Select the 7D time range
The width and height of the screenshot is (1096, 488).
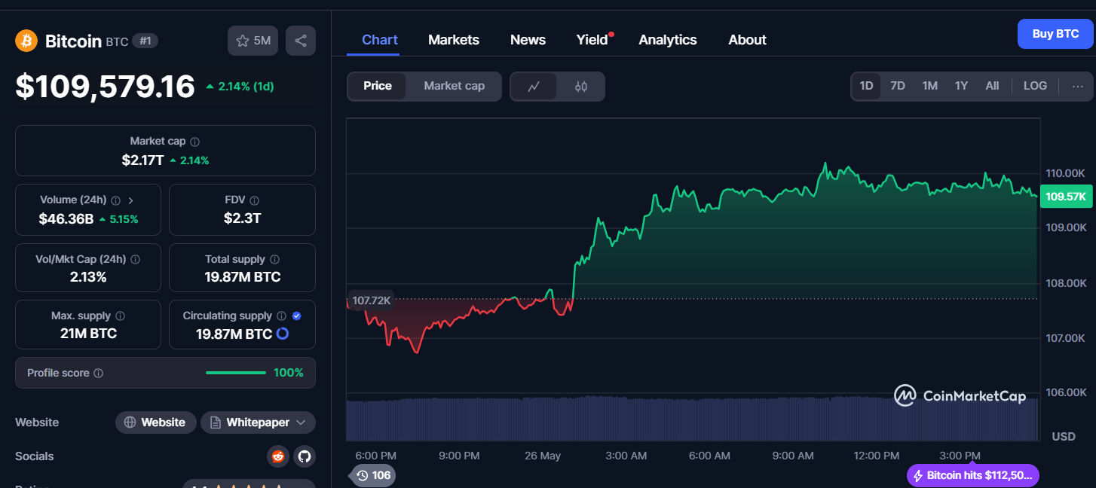(897, 86)
